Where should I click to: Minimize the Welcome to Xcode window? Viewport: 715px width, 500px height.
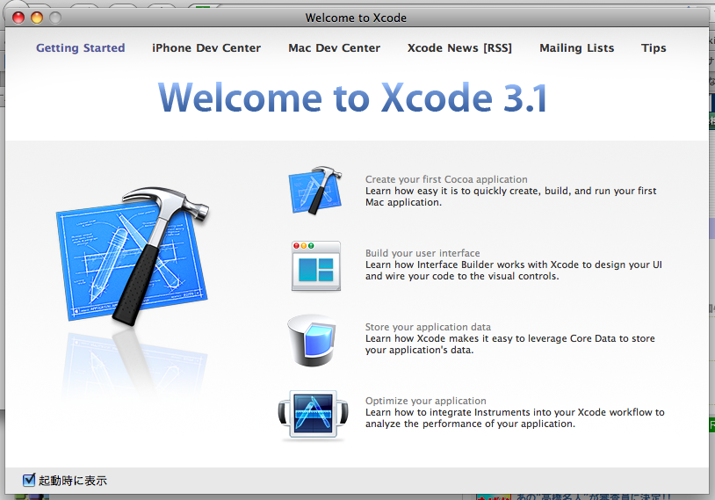coord(37,18)
